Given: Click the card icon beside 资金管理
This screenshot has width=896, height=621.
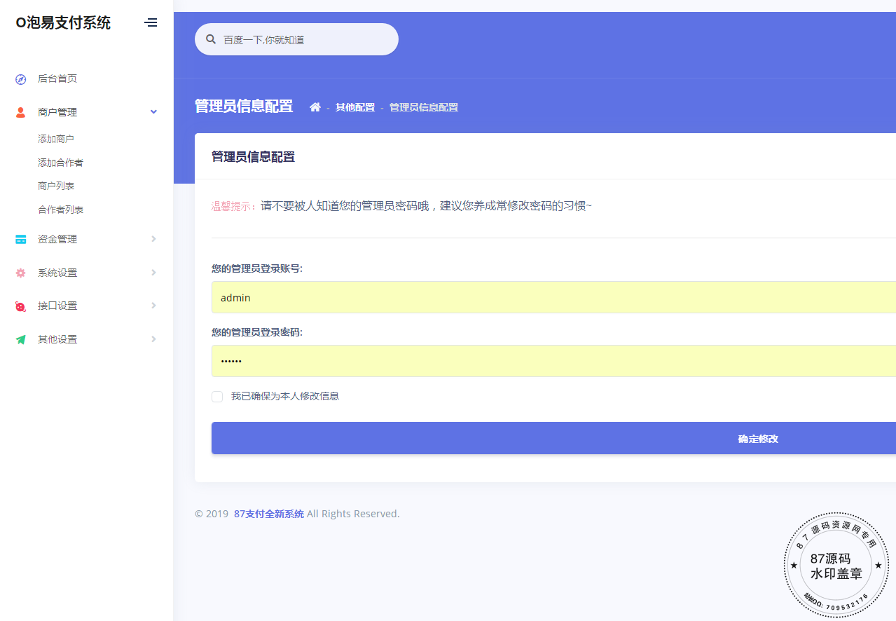Looking at the screenshot, I should (x=21, y=240).
